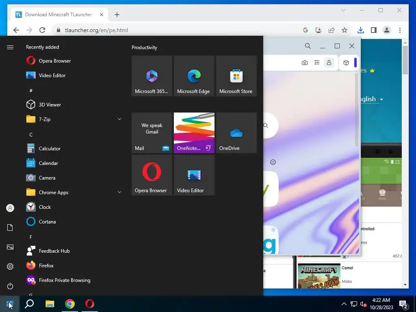Open Opera Easy Setup sliders icon

(x=317, y=63)
